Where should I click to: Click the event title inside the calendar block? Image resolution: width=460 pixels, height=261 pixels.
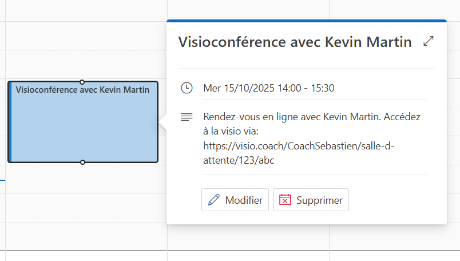coord(82,90)
